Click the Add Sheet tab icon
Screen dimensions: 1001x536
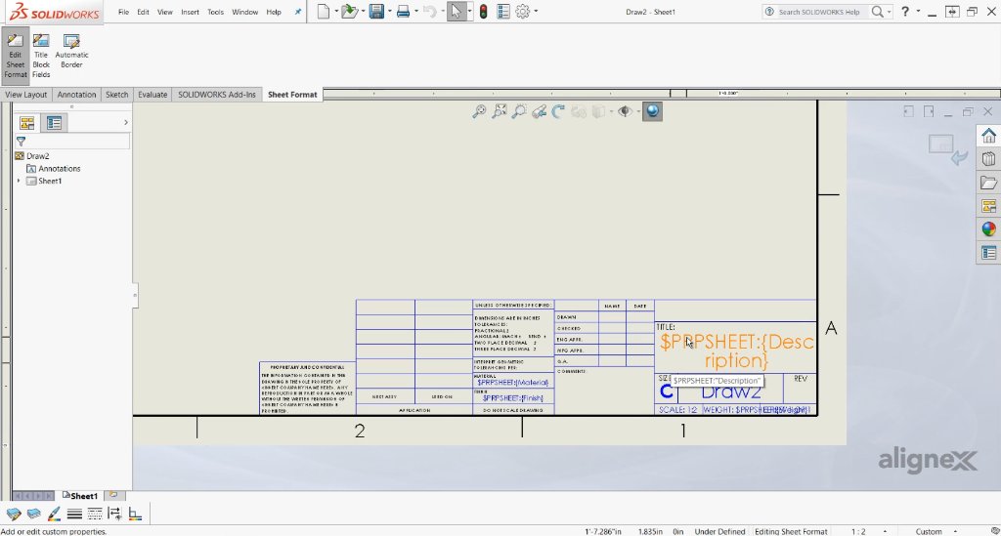113,495
